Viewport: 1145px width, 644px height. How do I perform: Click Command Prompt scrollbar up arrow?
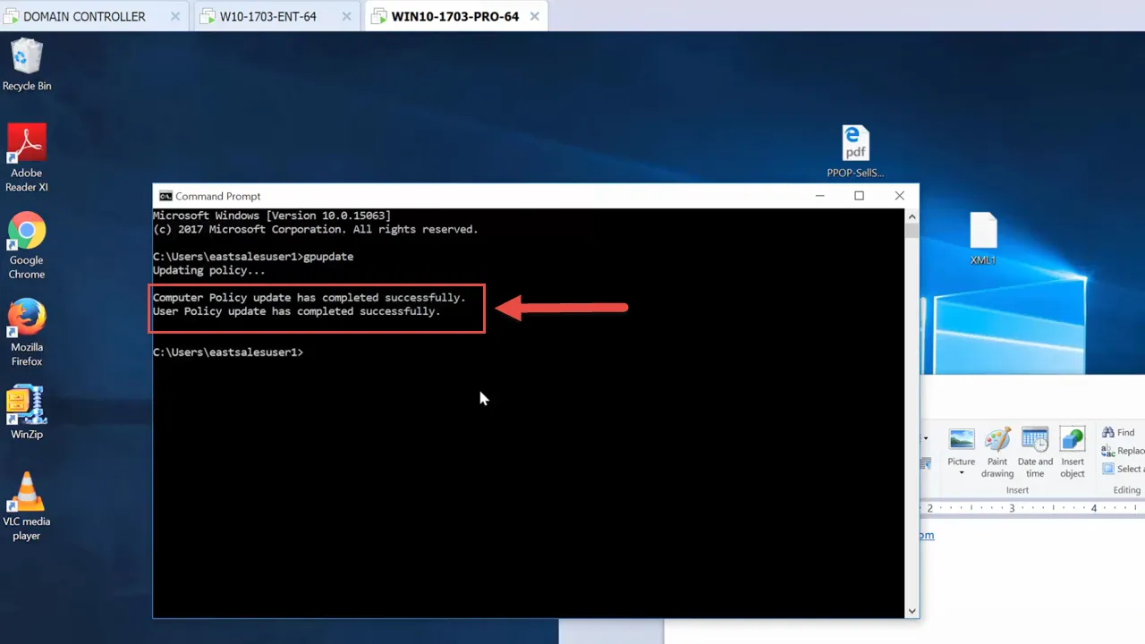[x=912, y=216]
